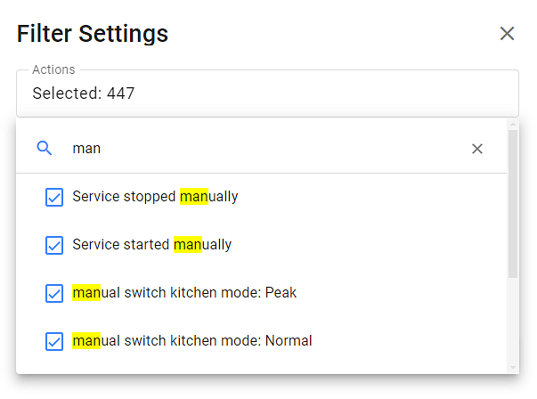
Task: Click the scrollbar track below the thumb
Action: coord(512,321)
